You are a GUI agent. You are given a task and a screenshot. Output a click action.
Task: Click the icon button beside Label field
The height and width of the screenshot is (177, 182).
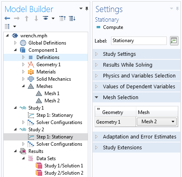point(174,41)
